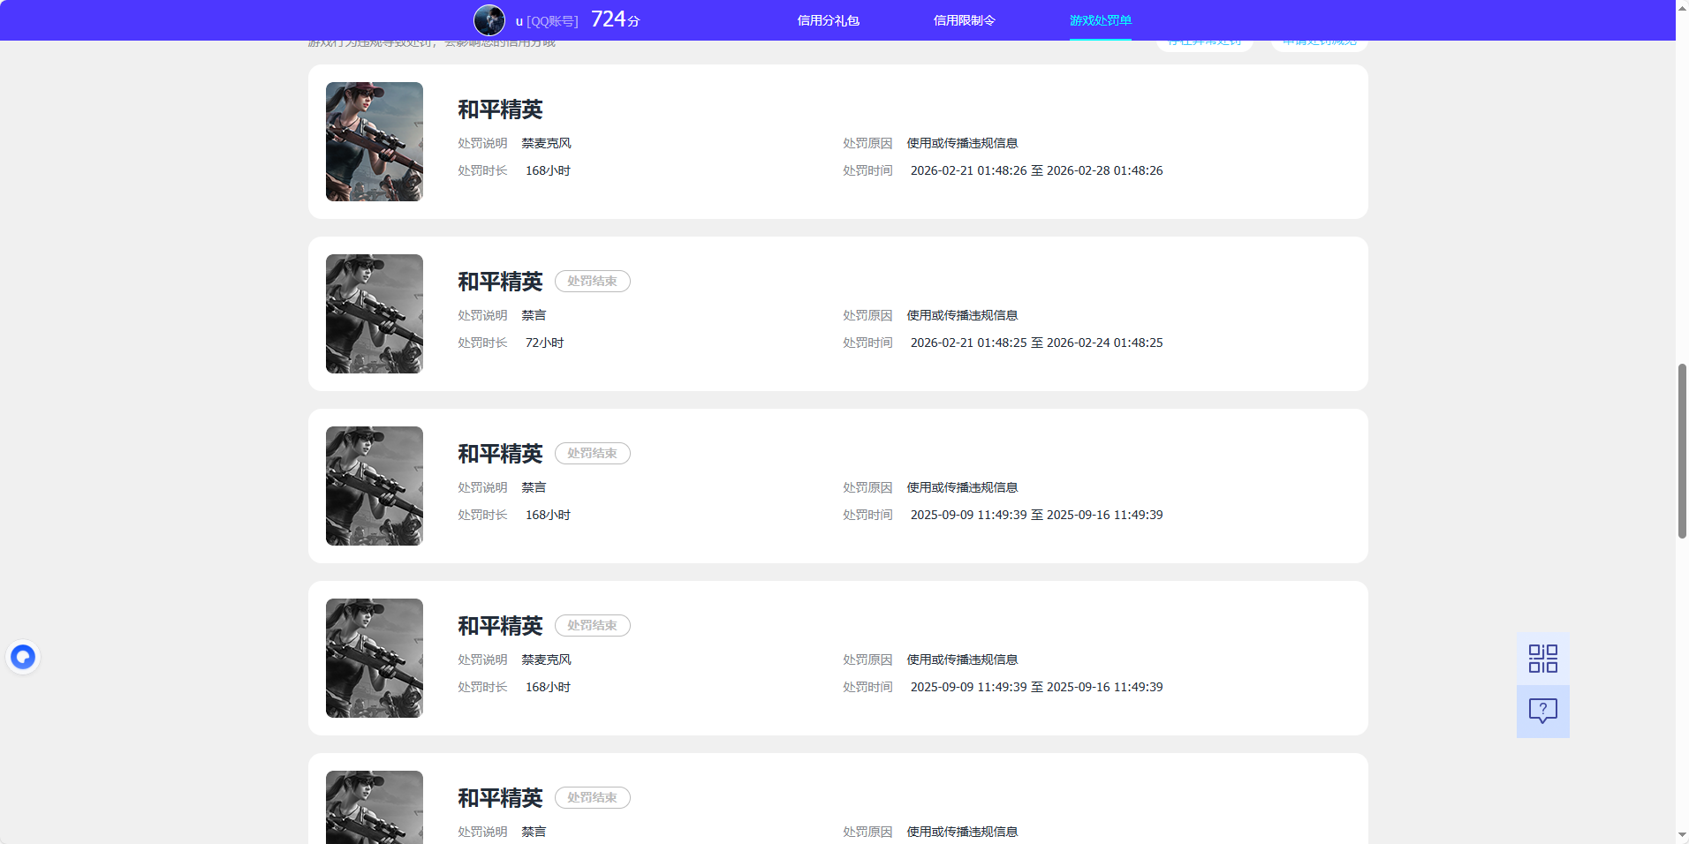Click the 处罚结束 badge on the bottom card
1689x844 pixels.
click(592, 797)
